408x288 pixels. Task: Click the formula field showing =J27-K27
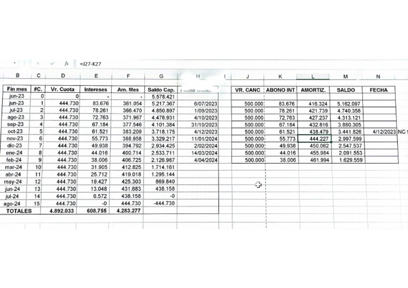pyautogui.click(x=242, y=64)
